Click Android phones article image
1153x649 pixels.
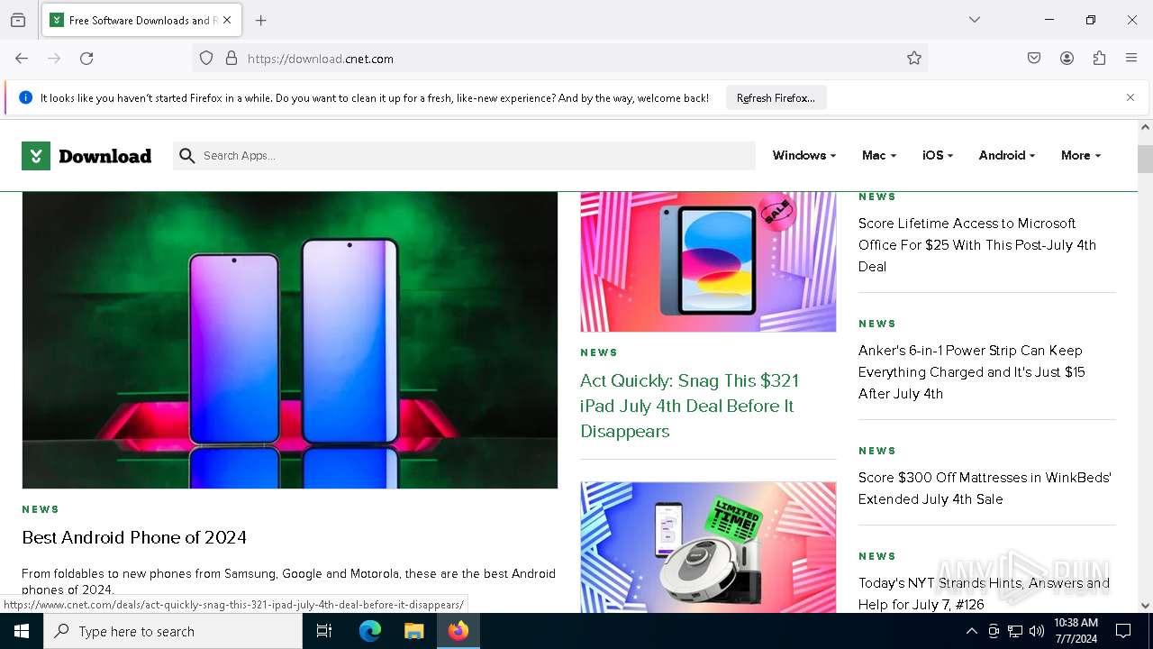click(x=290, y=340)
